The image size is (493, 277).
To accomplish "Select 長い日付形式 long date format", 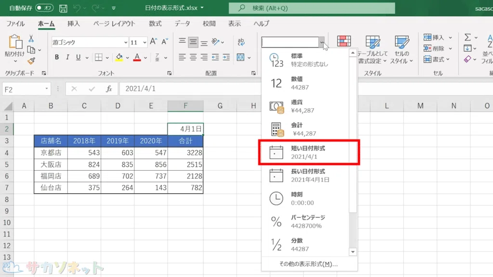I will pyautogui.click(x=305, y=176).
